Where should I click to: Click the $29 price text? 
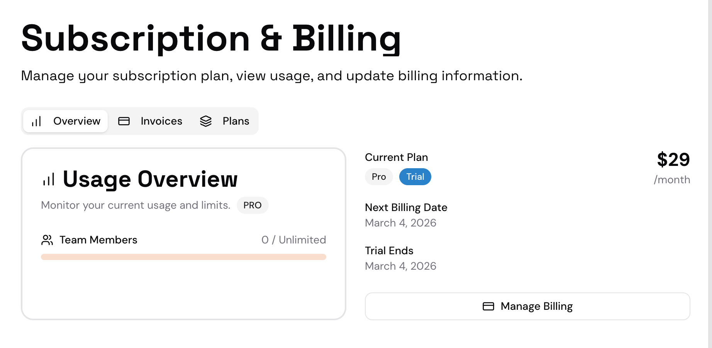click(x=673, y=160)
